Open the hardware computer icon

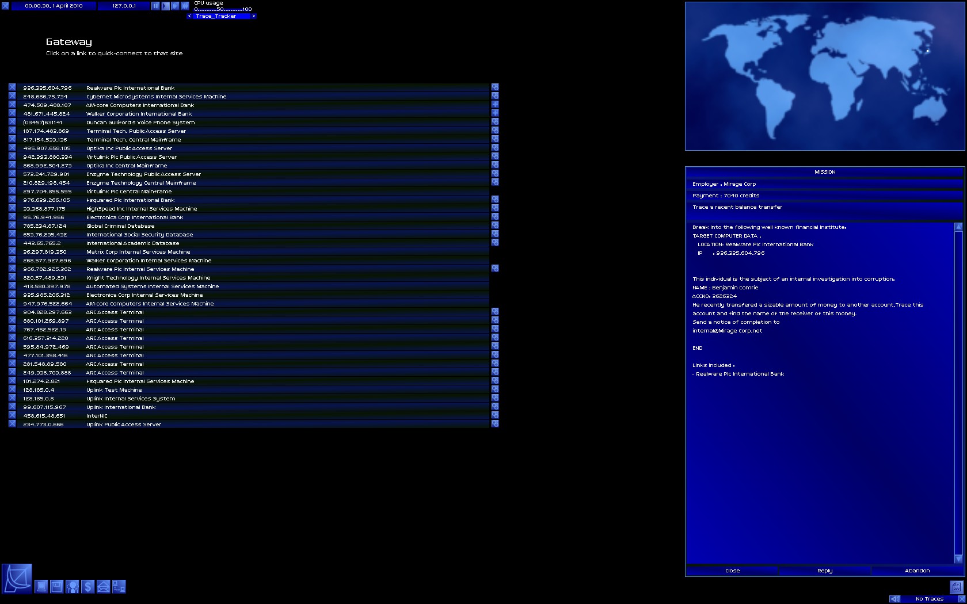[x=41, y=587]
